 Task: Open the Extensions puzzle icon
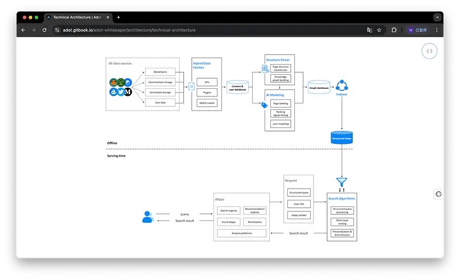click(394, 30)
